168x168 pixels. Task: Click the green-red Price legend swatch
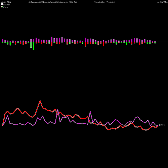tap(2, 7)
